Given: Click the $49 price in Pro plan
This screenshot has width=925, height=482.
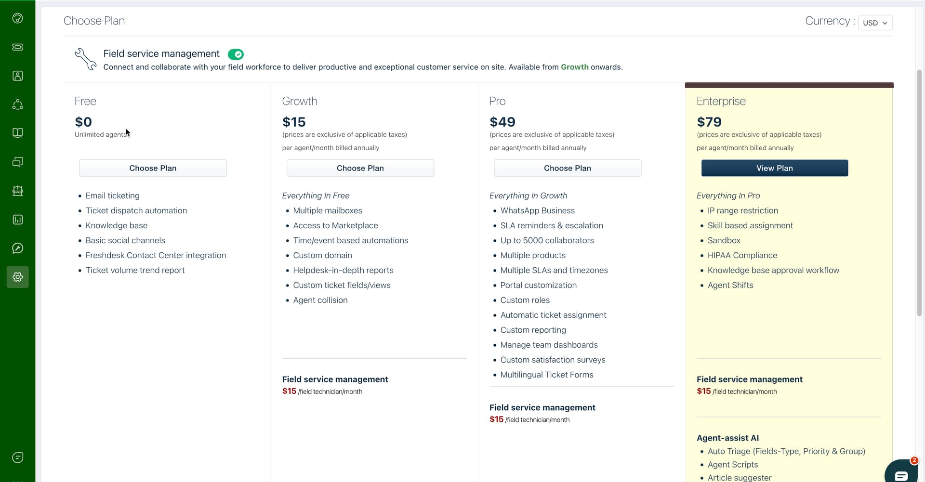Looking at the screenshot, I should [502, 122].
